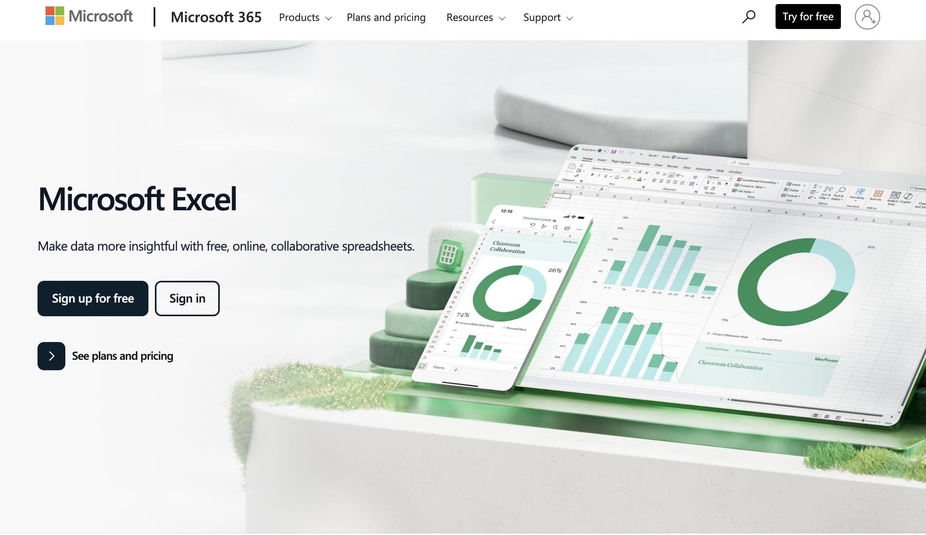
Task: Click Microsoft 365 navigation header link
Action: pyautogui.click(x=216, y=16)
